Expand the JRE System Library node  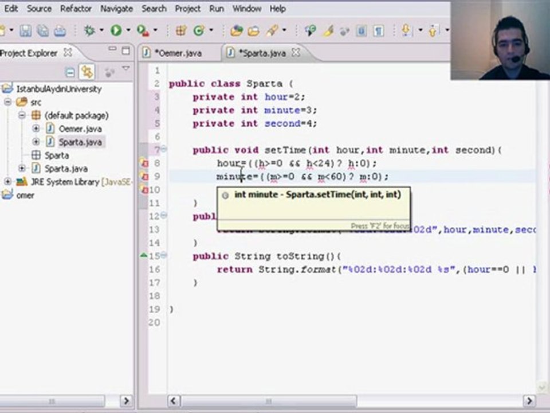pos(7,182)
